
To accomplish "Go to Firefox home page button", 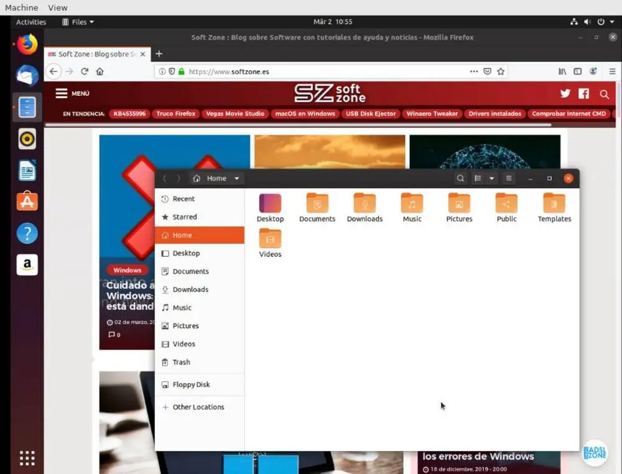I will (100, 72).
